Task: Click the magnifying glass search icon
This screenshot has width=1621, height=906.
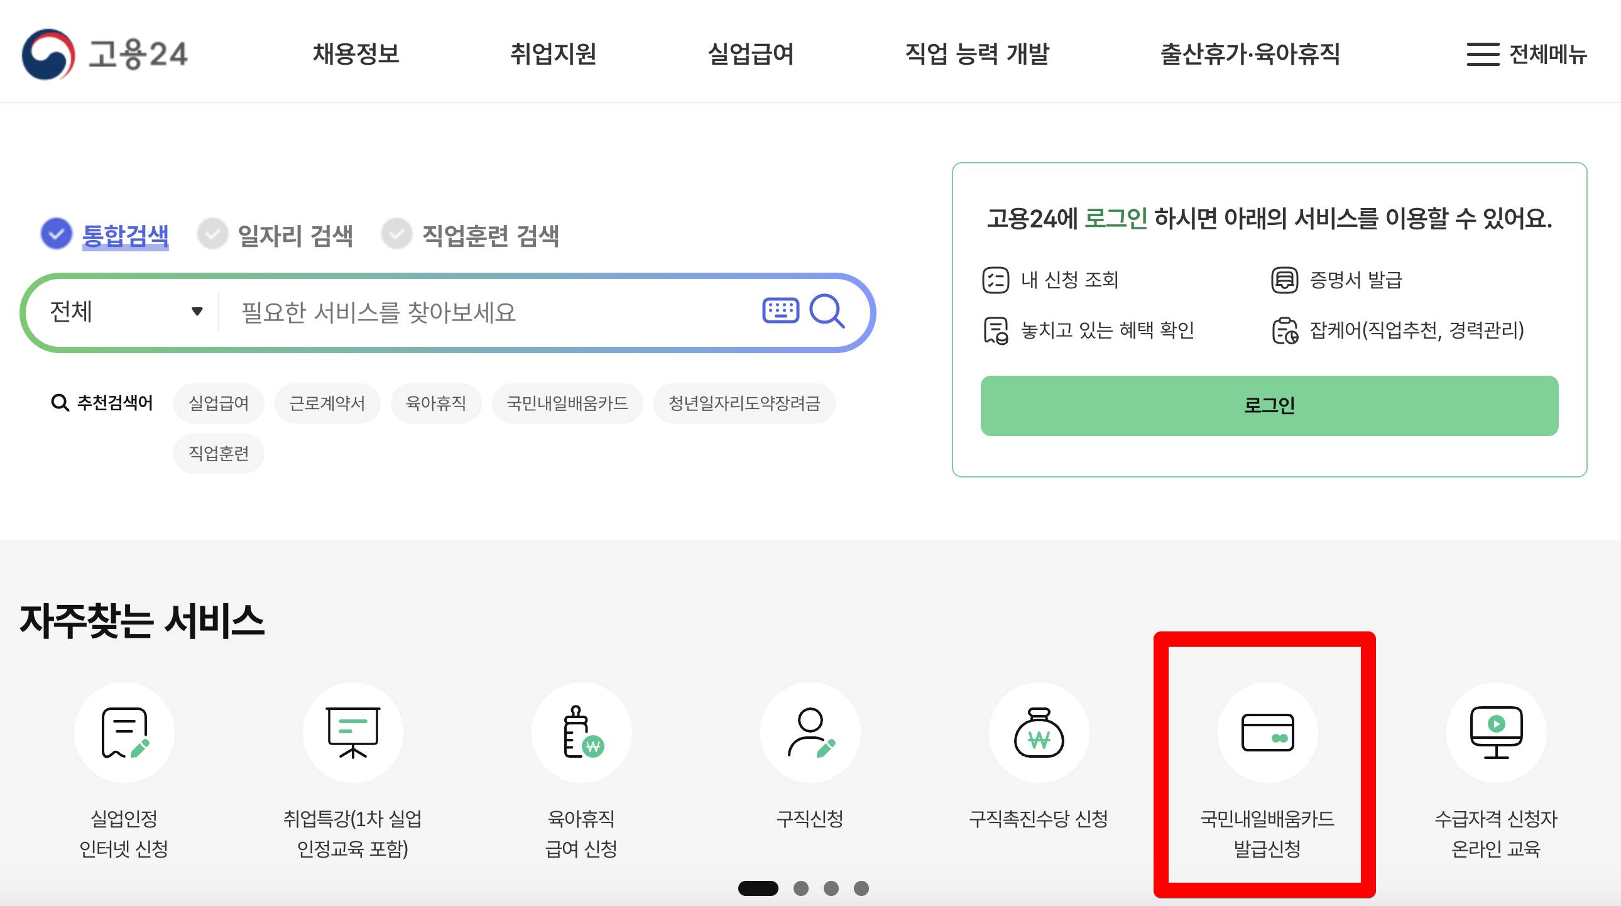Action: pyautogui.click(x=826, y=311)
